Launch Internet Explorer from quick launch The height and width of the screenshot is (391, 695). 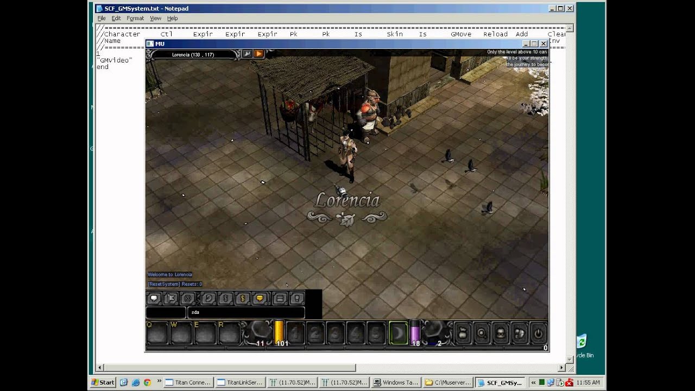point(136,382)
